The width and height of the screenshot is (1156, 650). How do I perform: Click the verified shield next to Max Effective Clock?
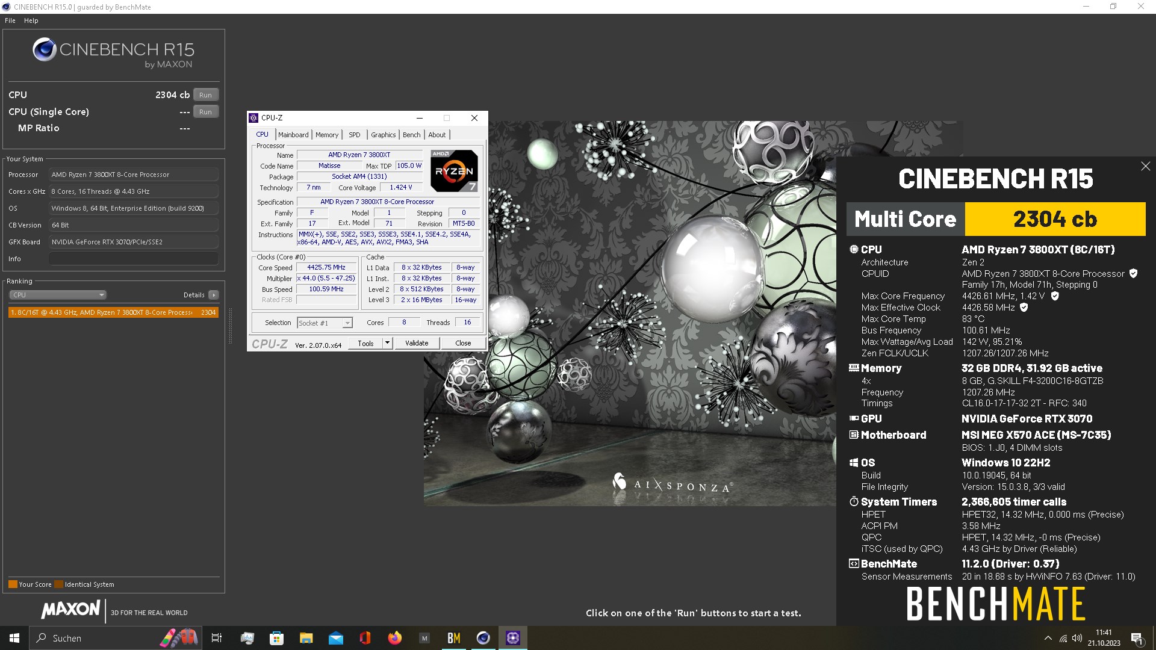coord(1024,307)
